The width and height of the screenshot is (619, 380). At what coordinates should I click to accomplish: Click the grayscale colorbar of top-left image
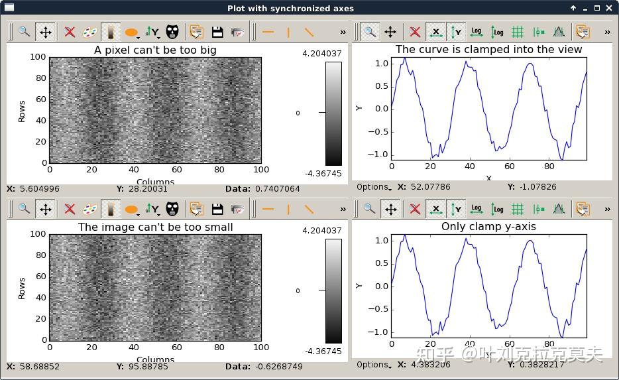tap(333, 113)
